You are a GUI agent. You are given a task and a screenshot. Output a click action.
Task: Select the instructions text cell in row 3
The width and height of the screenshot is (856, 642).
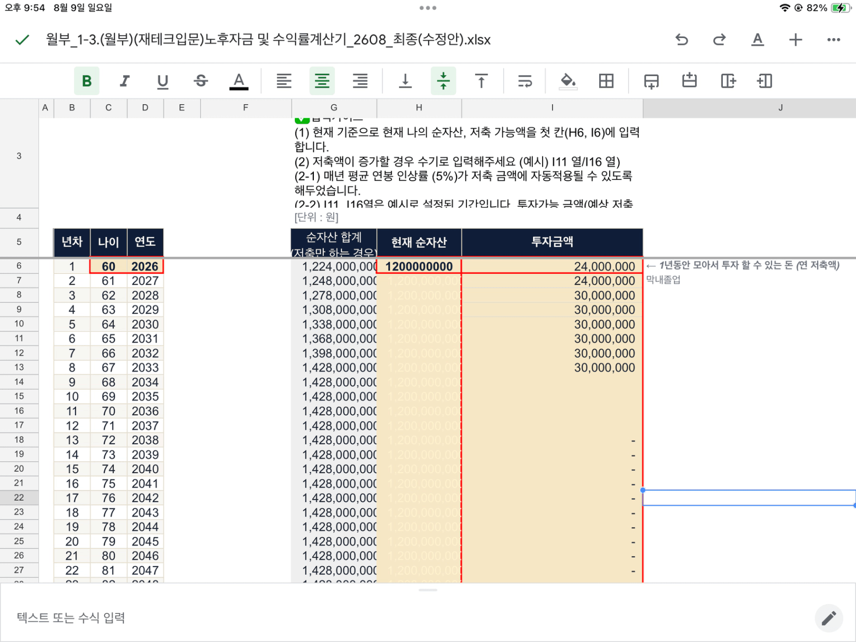pos(467,163)
